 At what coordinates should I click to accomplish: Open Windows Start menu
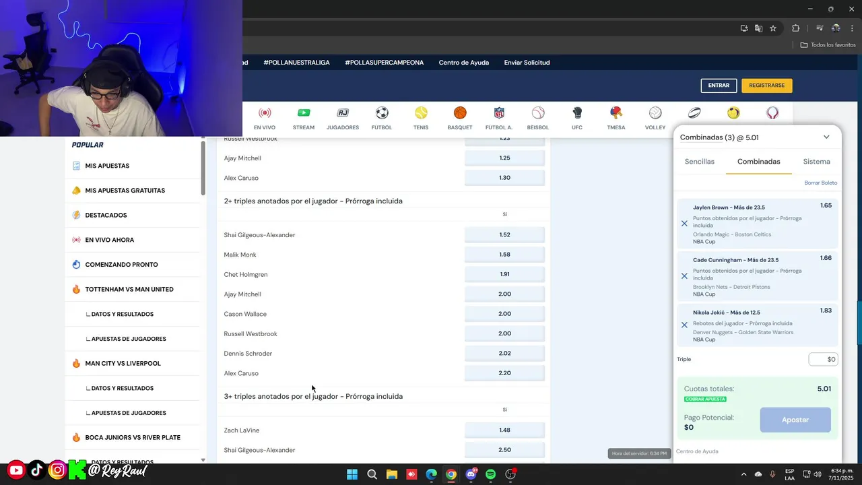[352, 474]
